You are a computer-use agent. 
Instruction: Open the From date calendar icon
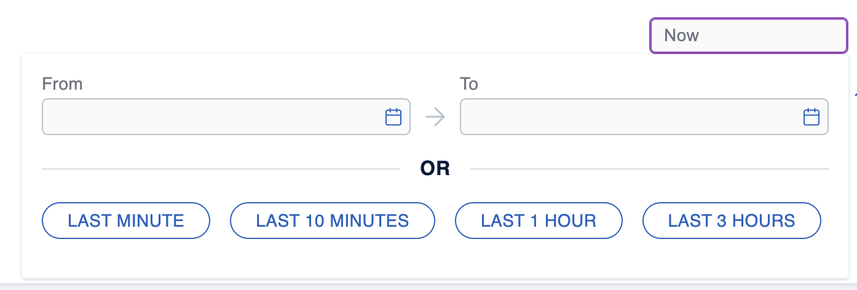pyautogui.click(x=393, y=117)
